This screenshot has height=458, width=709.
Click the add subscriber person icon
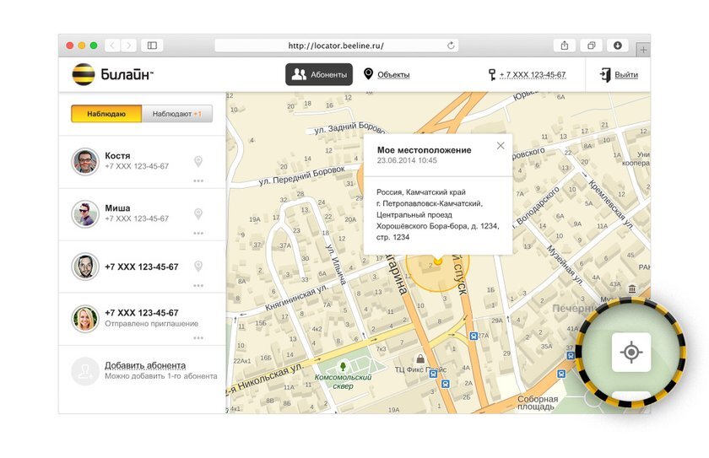[x=85, y=371]
